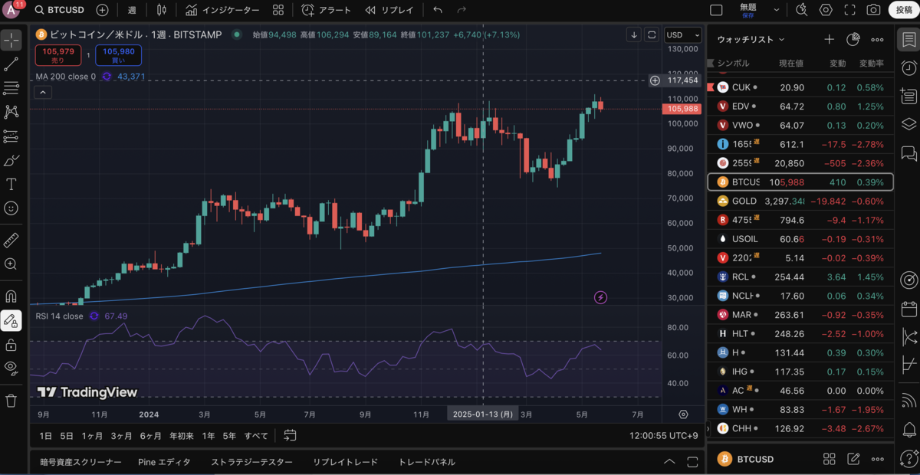Click the BTCUSD symbol search field

59,10
